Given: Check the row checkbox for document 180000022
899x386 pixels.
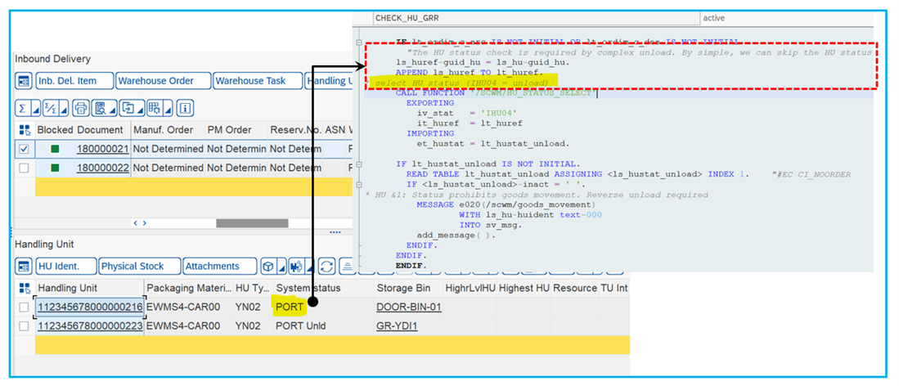Looking at the screenshot, I should pos(25,168).
